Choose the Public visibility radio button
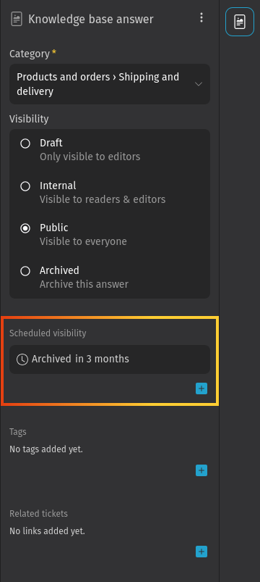The width and height of the screenshot is (260, 582). (25, 228)
